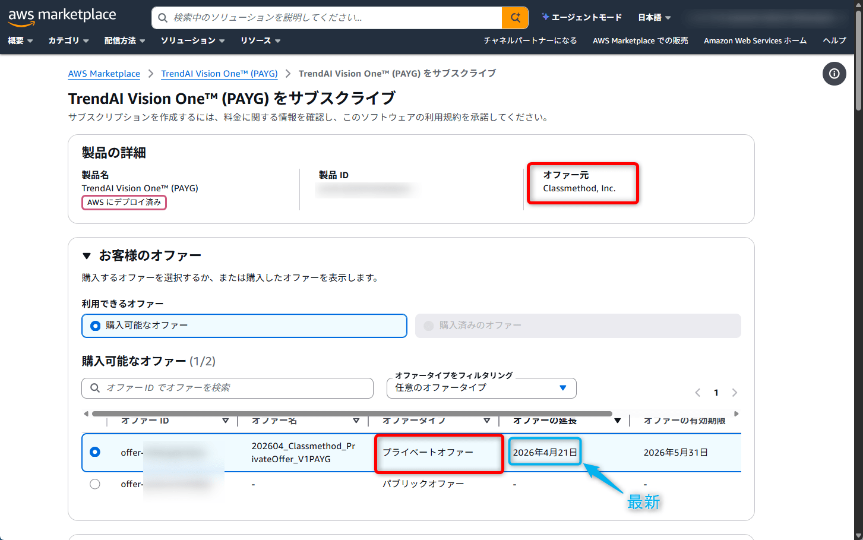Viewport: 863px width, 540px height.
Task: Click the offer name 202604_Classmethod_PrivateOffer_V1PAYG
Action: 303,453
